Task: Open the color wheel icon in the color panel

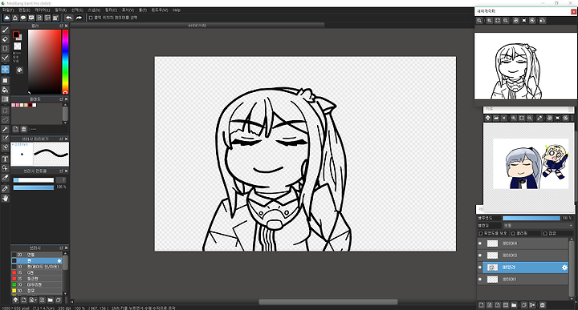Action: (x=19, y=70)
